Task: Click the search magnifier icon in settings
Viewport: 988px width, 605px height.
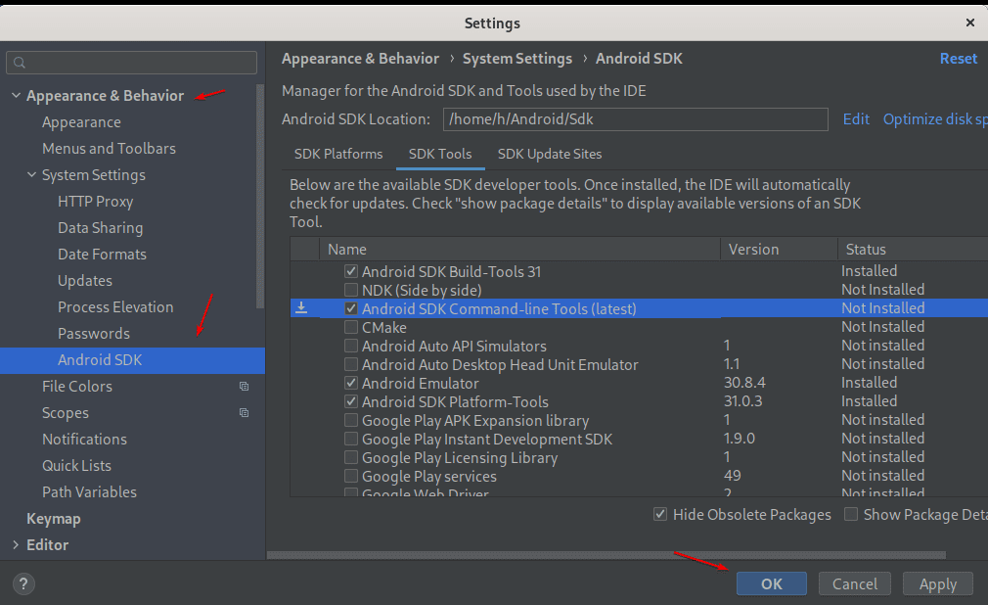Action: coord(20,63)
